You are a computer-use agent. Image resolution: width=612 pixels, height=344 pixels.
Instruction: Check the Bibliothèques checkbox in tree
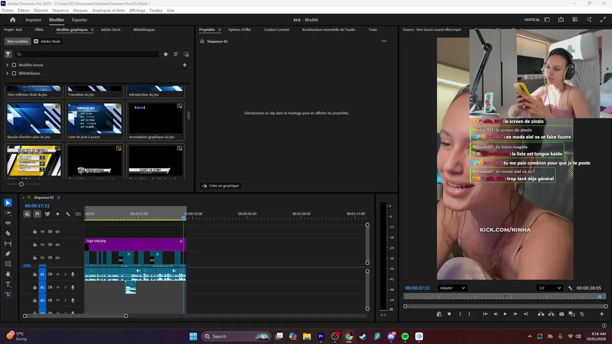pos(14,73)
